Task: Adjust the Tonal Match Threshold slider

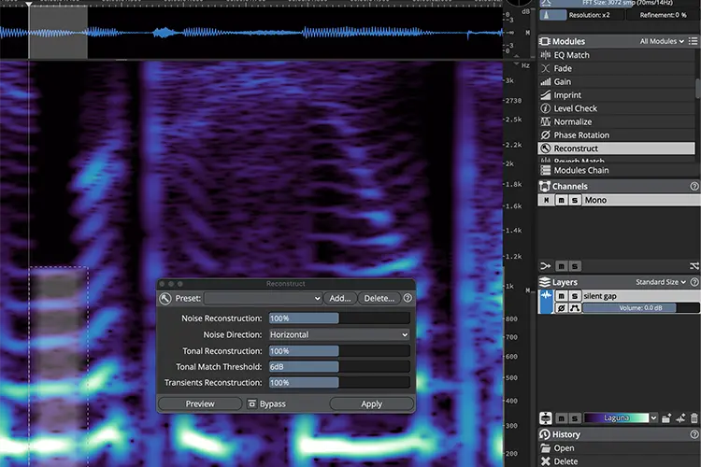Action: click(339, 367)
